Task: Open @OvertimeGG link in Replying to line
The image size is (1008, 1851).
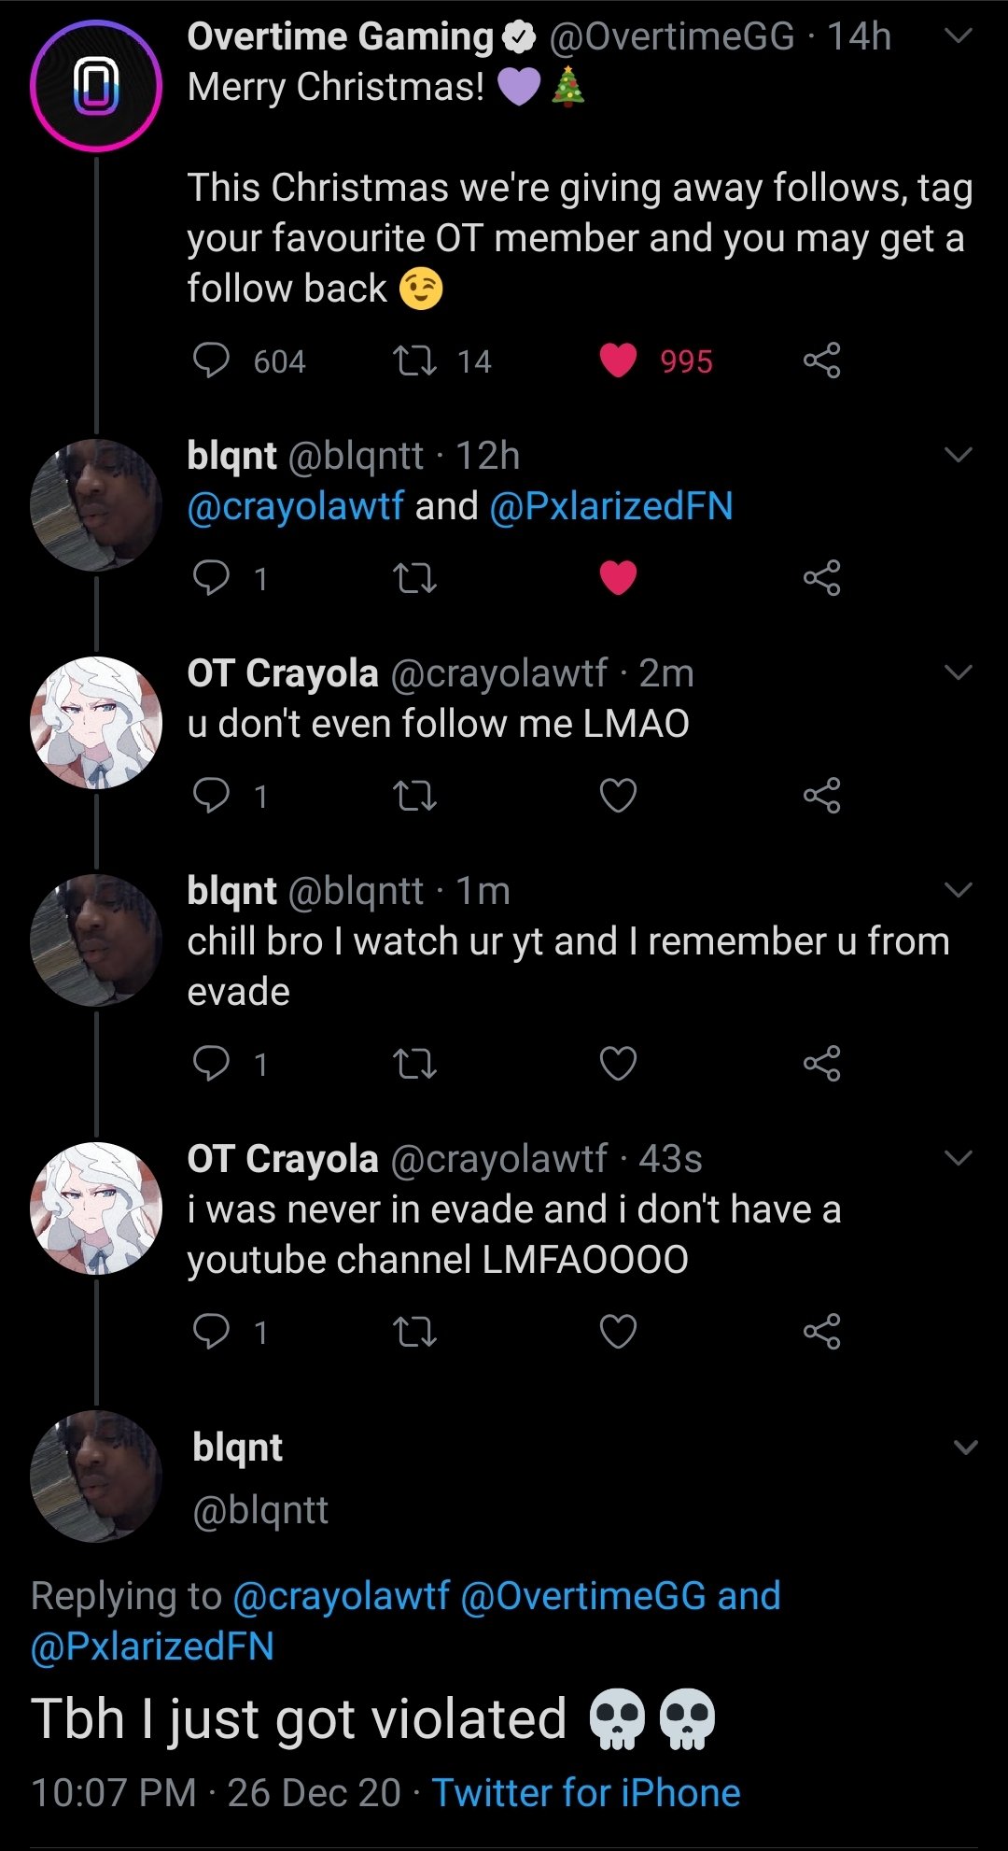Action: [582, 1596]
